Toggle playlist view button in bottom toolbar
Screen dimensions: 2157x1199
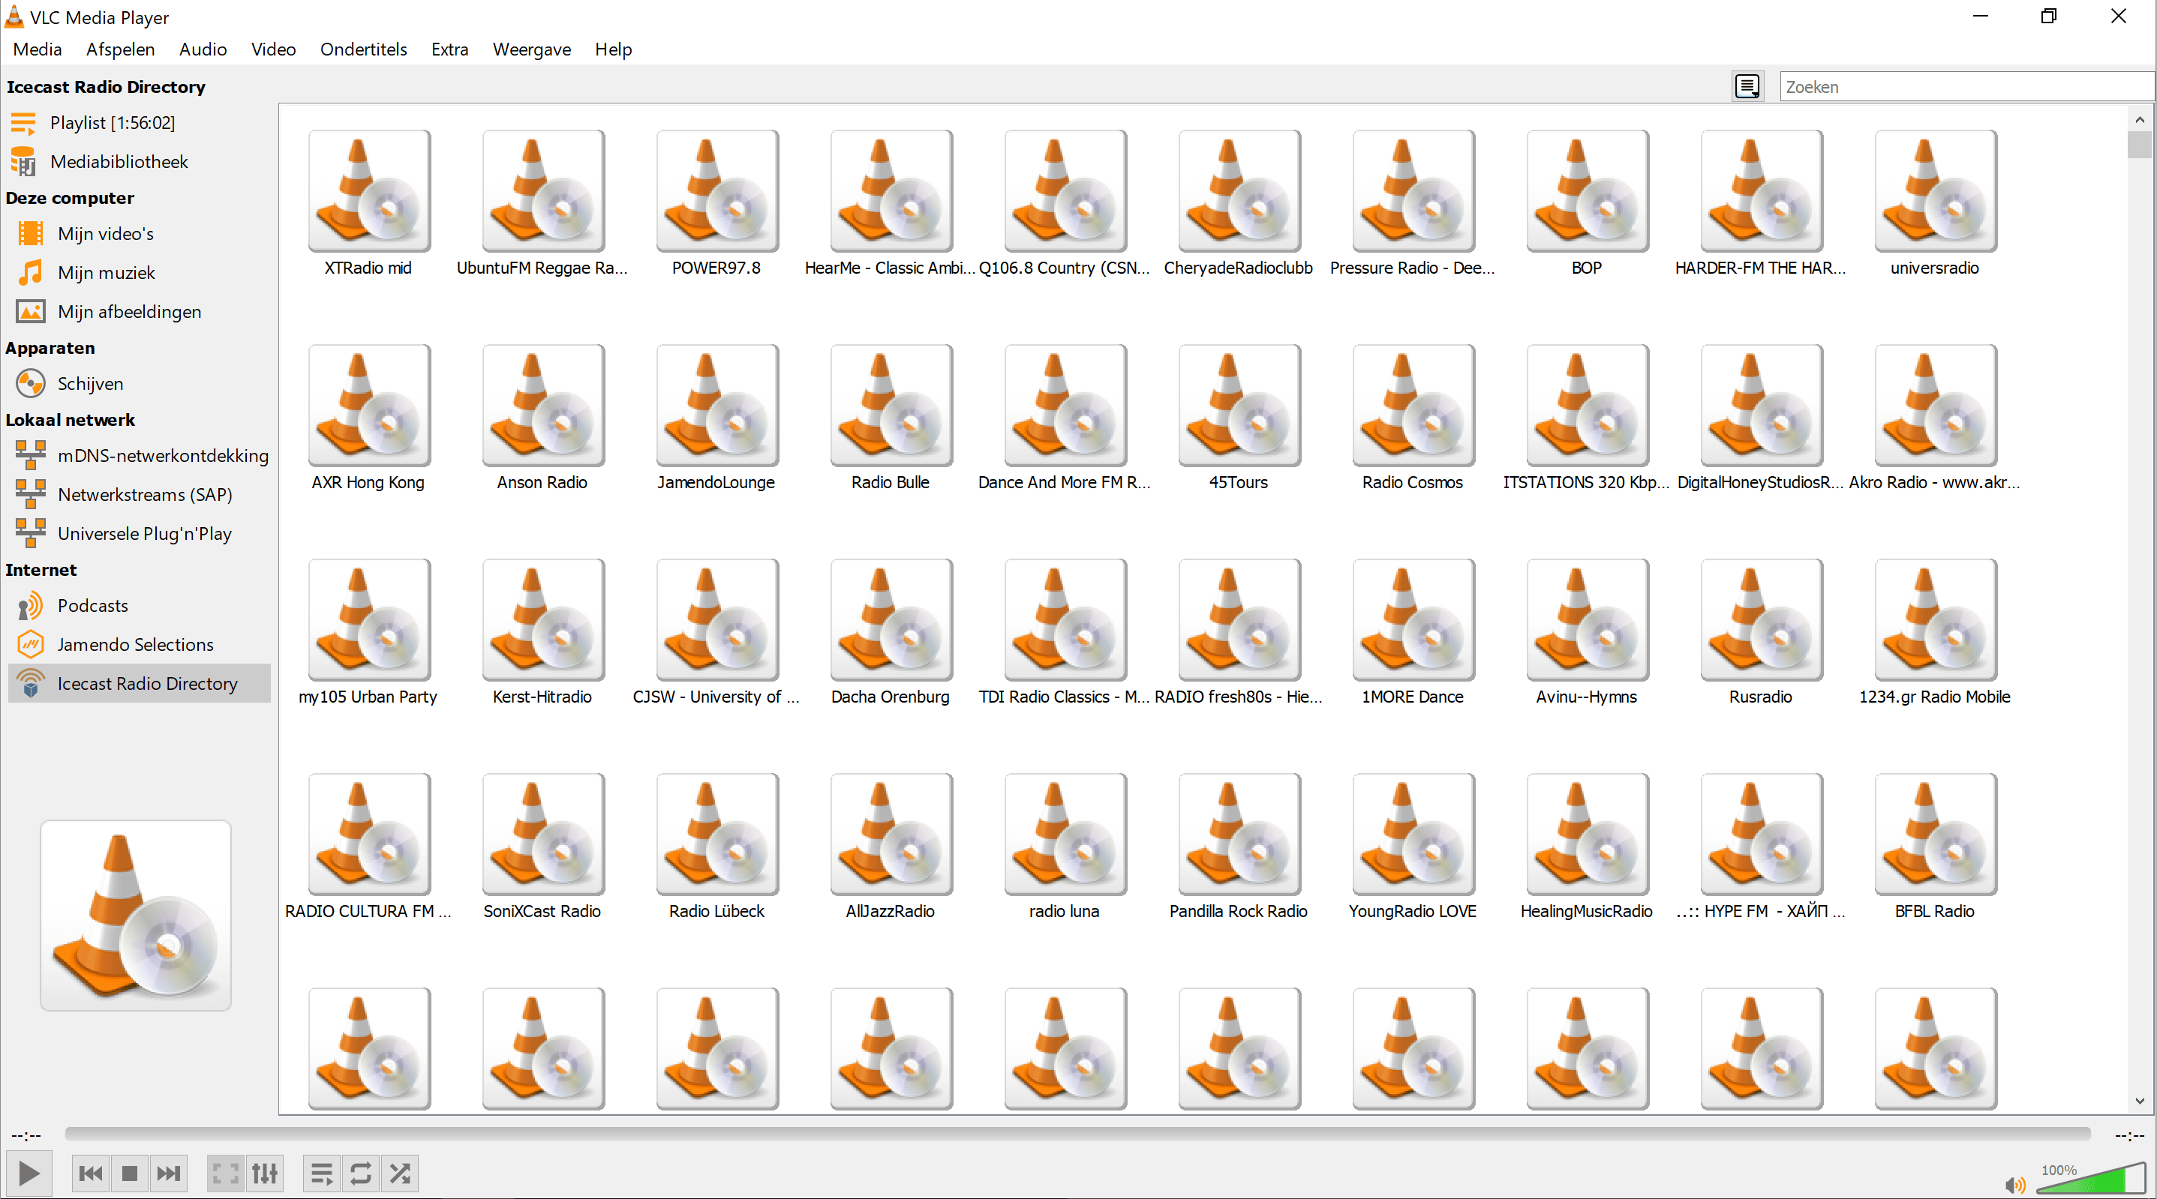coord(322,1173)
